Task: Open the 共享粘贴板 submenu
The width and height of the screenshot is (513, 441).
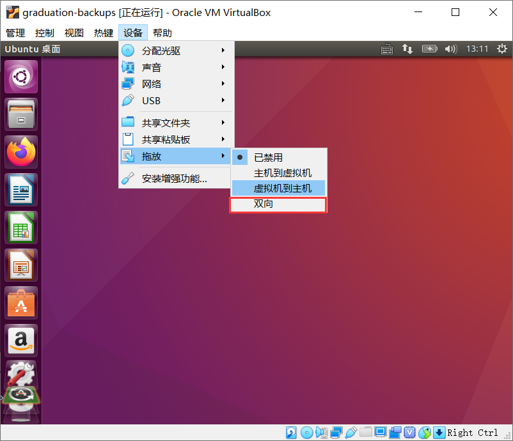Action: coord(177,139)
